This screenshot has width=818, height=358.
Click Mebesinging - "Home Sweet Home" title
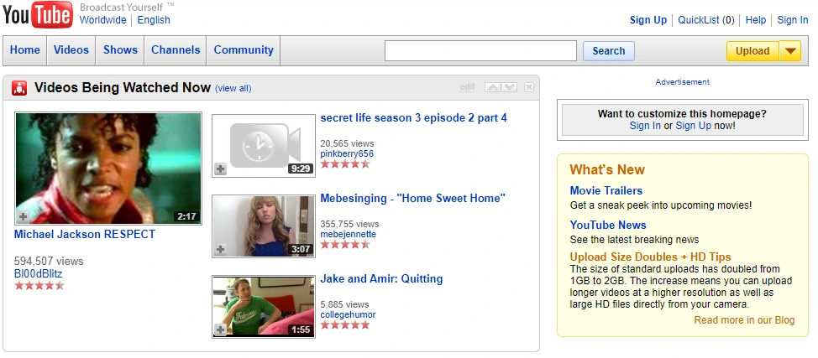(x=413, y=199)
